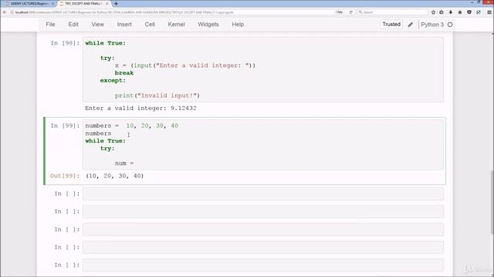Click the In [99]: prompt label

point(65,125)
